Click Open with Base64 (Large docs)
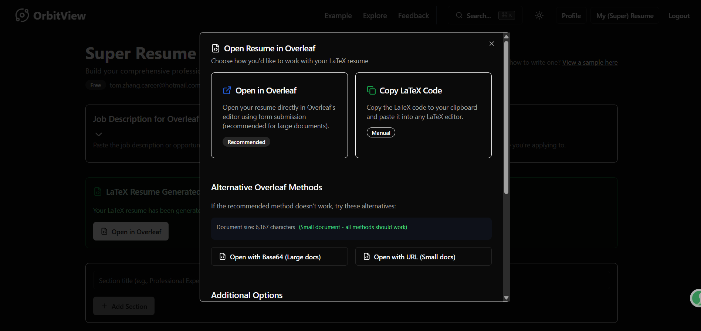The height and width of the screenshot is (331, 701). 279,256
